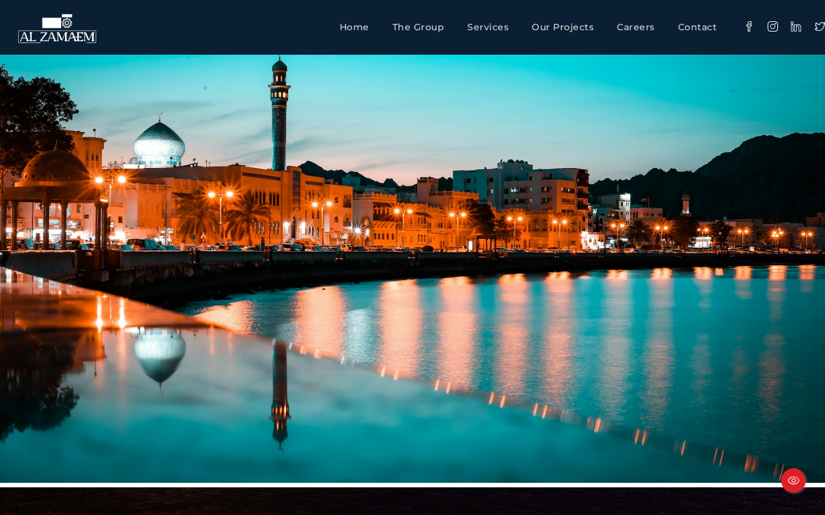
Task: Click the dark section beneath the divider
Action: pyautogui.click(x=412, y=501)
